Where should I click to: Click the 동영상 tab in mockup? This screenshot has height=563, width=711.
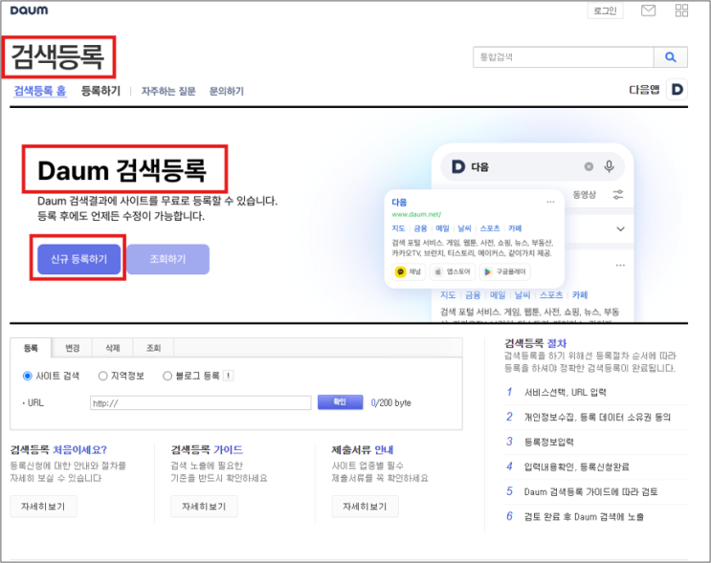pyautogui.click(x=585, y=195)
